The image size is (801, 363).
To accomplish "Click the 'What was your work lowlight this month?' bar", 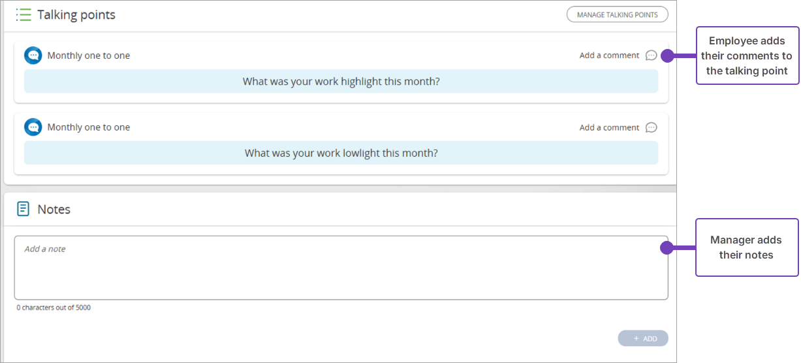I will 341,153.
